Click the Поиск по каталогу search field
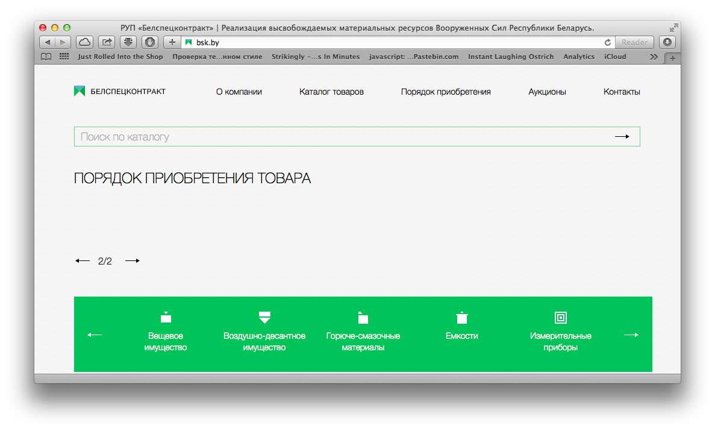The height and width of the screenshot is (431, 715). pos(337,137)
